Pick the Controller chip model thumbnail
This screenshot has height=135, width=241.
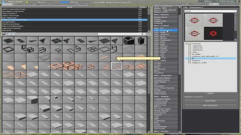194,33
